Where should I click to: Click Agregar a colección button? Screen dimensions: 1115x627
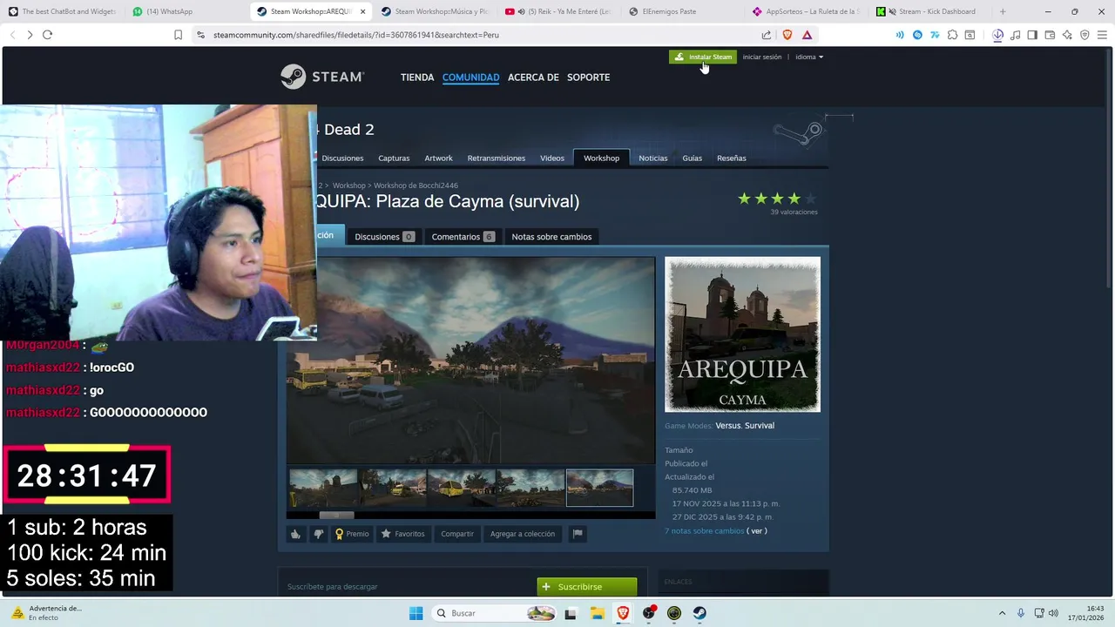[522, 534]
